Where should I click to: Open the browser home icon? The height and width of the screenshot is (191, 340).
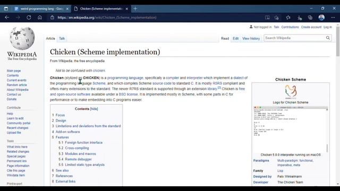40,18
